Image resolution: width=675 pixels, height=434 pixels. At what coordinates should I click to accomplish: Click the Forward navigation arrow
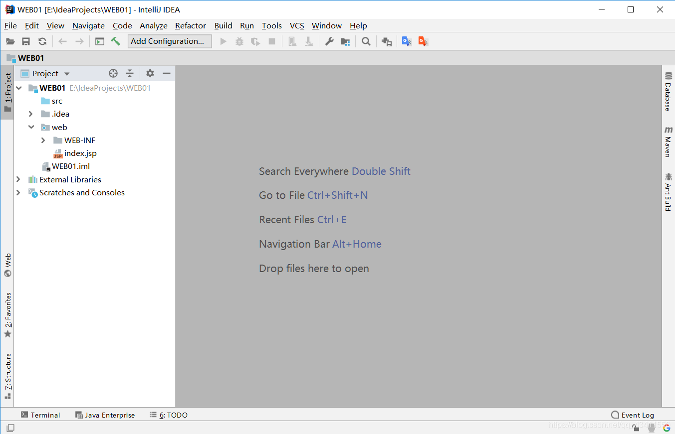click(x=79, y=41)
